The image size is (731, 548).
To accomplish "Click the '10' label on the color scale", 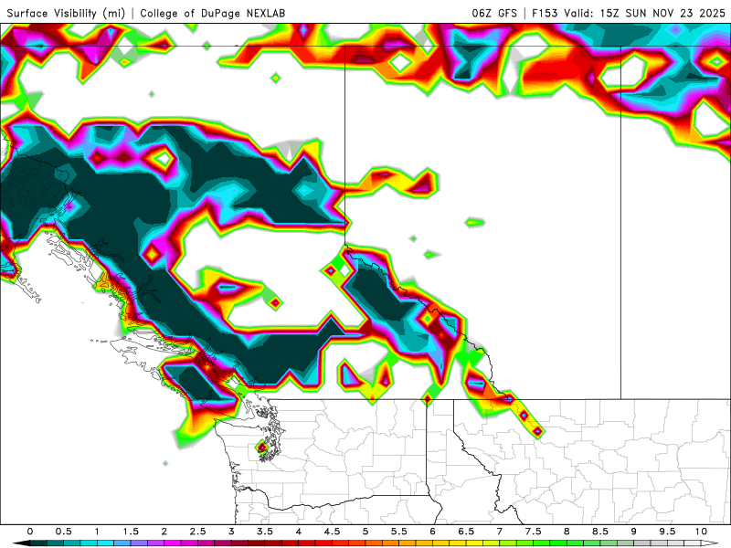I will click(701, 532).
